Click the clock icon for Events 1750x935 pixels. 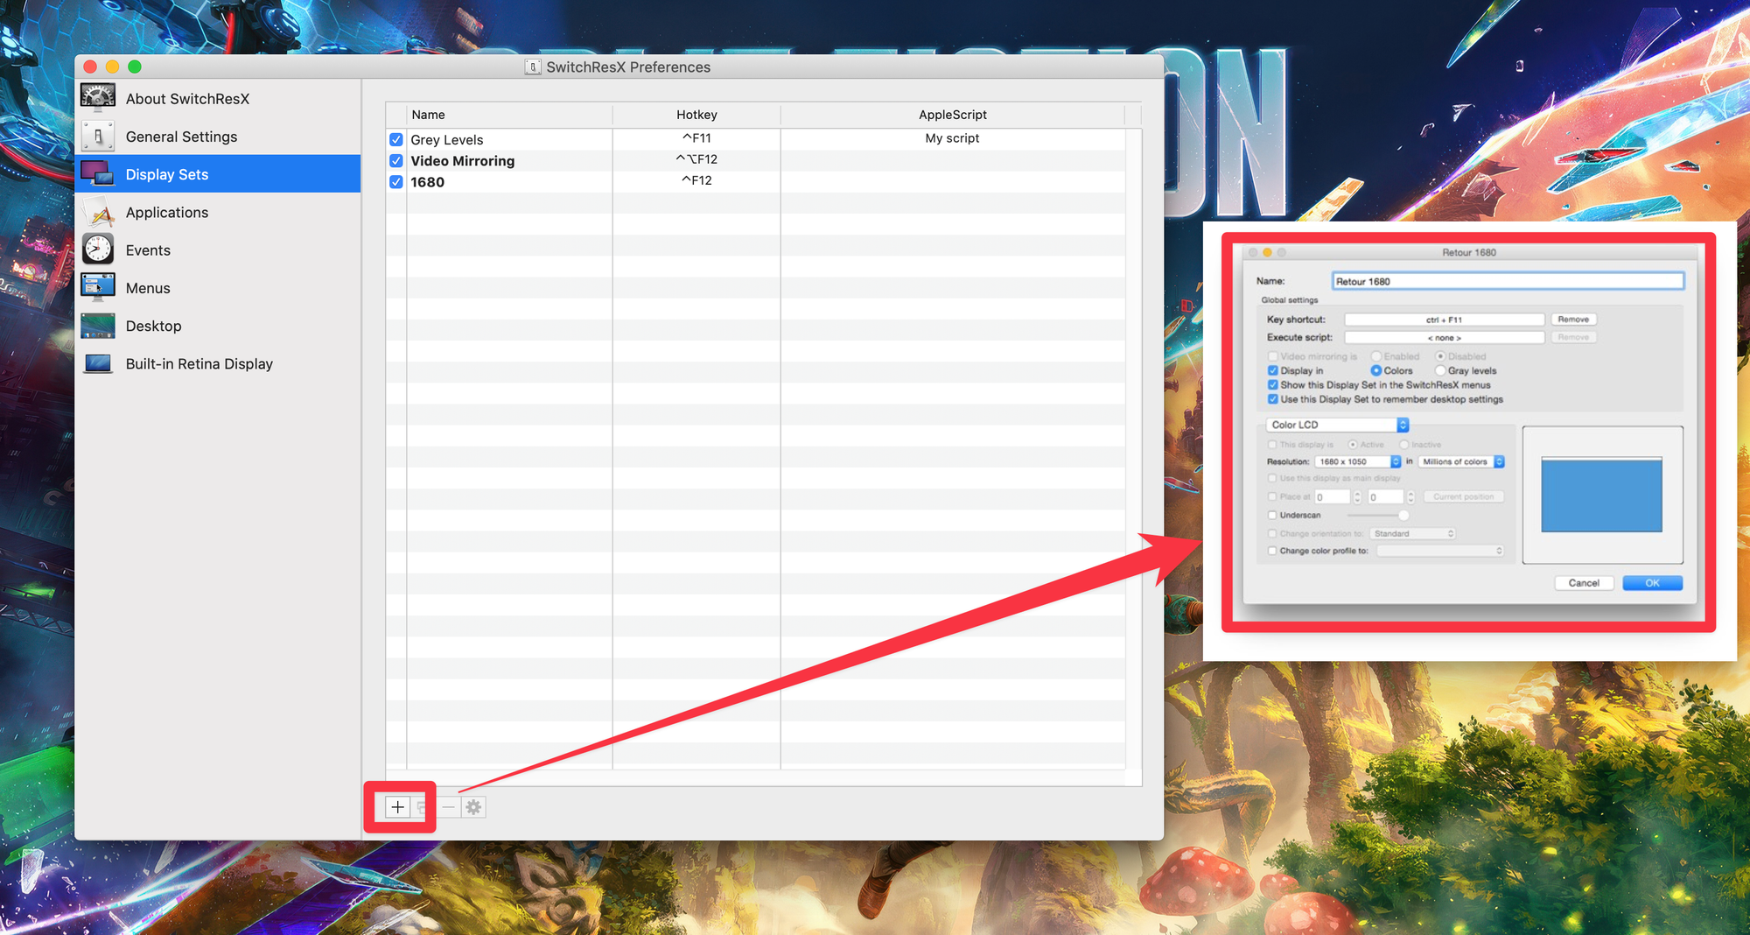(x=98, y=250)
